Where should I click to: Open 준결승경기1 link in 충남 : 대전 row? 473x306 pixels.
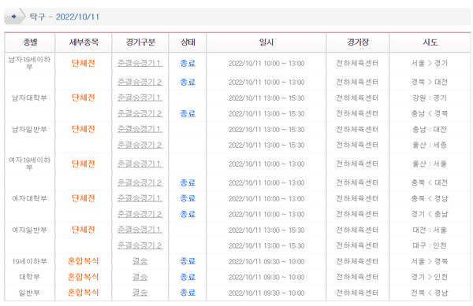140,129
